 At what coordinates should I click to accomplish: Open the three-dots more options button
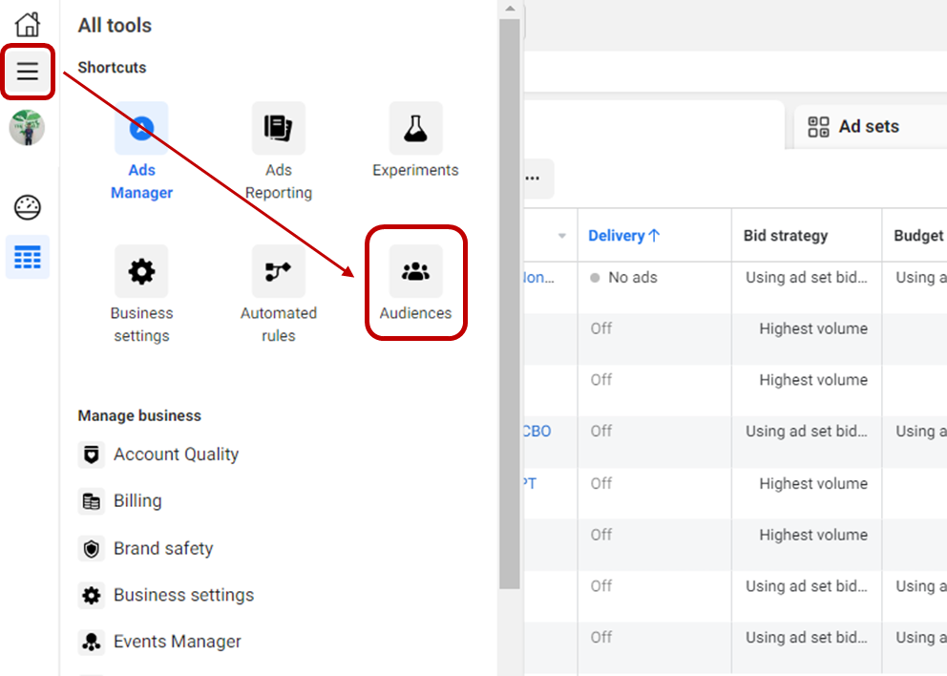point(533,179)
